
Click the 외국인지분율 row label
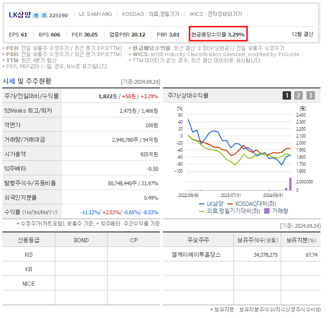(x=21, y=197)
